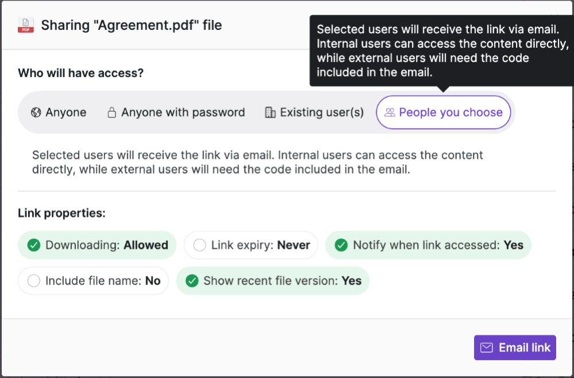Click the PDF file icon in the header
Screen dimensions: 574x378
[25, 25]
